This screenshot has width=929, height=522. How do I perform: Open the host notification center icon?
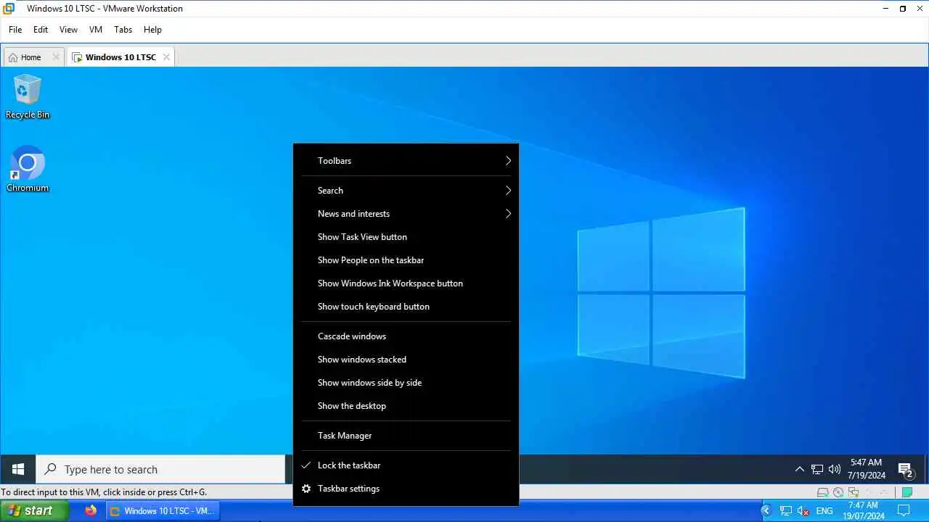[903, 511]
